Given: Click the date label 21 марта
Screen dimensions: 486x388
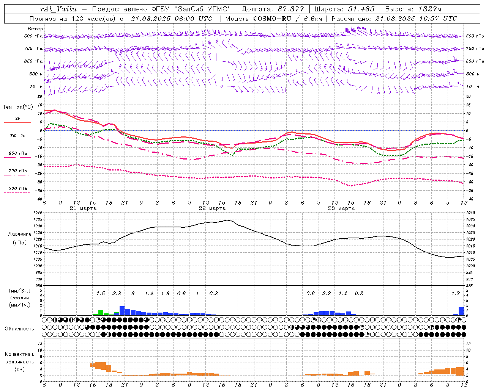Looking at the screenshot, I should click(x=83, y=208).
